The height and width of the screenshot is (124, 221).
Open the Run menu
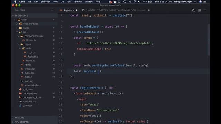pos(69,2)
